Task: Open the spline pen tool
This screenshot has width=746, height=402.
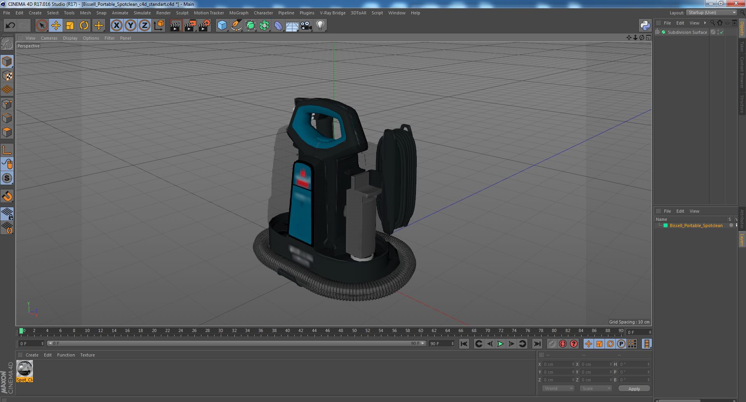Action: coord(236,26)
